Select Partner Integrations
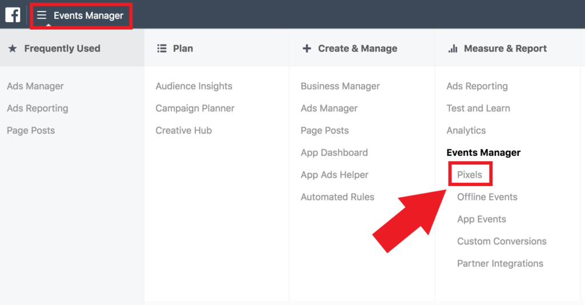Image resolution: width=585 pixels, height=305 pixels. point(500,264)
